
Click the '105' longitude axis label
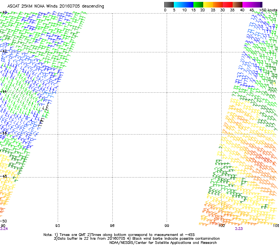pyautogui.click(x=276, y=226)
